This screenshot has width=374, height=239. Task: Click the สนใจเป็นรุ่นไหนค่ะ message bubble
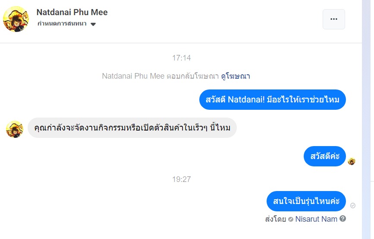[x=306, y=201]
